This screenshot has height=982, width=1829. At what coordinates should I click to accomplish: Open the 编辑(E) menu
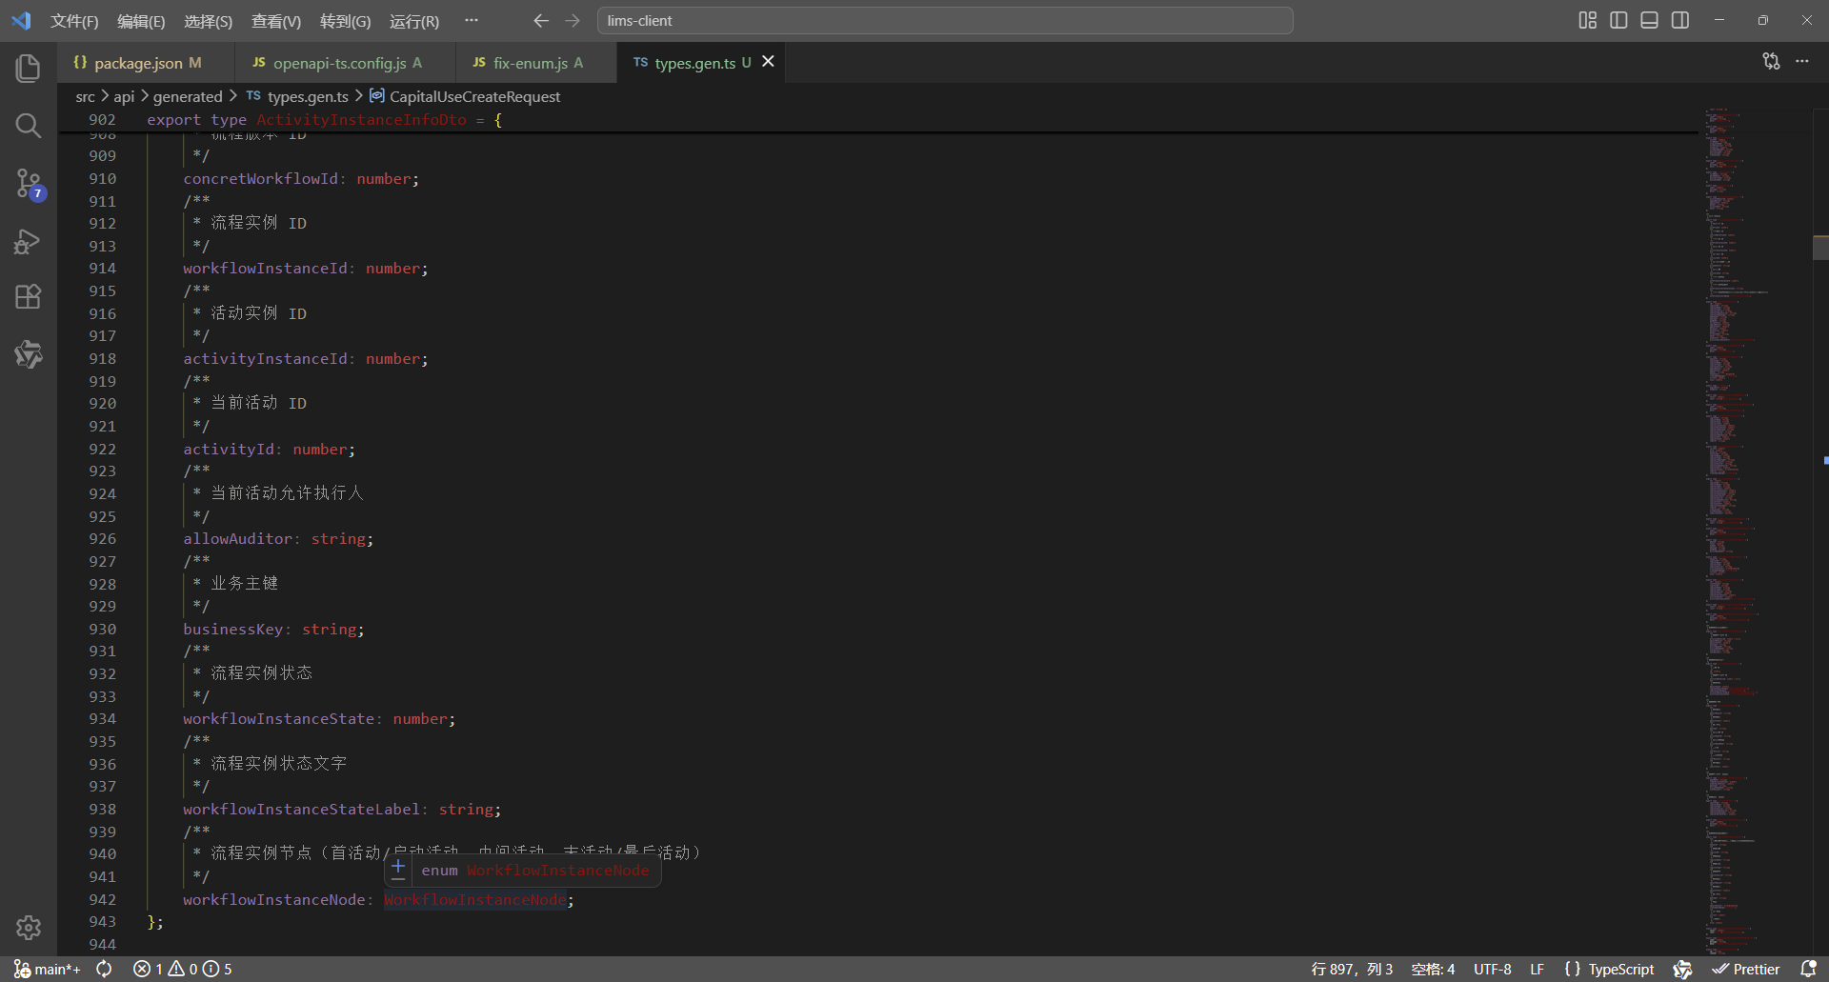141,21
